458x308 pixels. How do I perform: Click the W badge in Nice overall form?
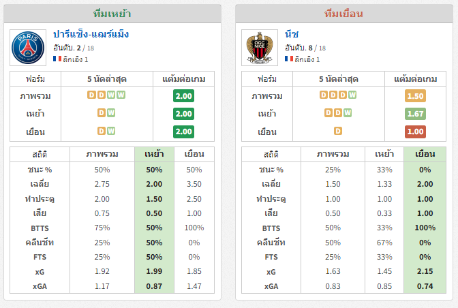(x=352, y=95)
